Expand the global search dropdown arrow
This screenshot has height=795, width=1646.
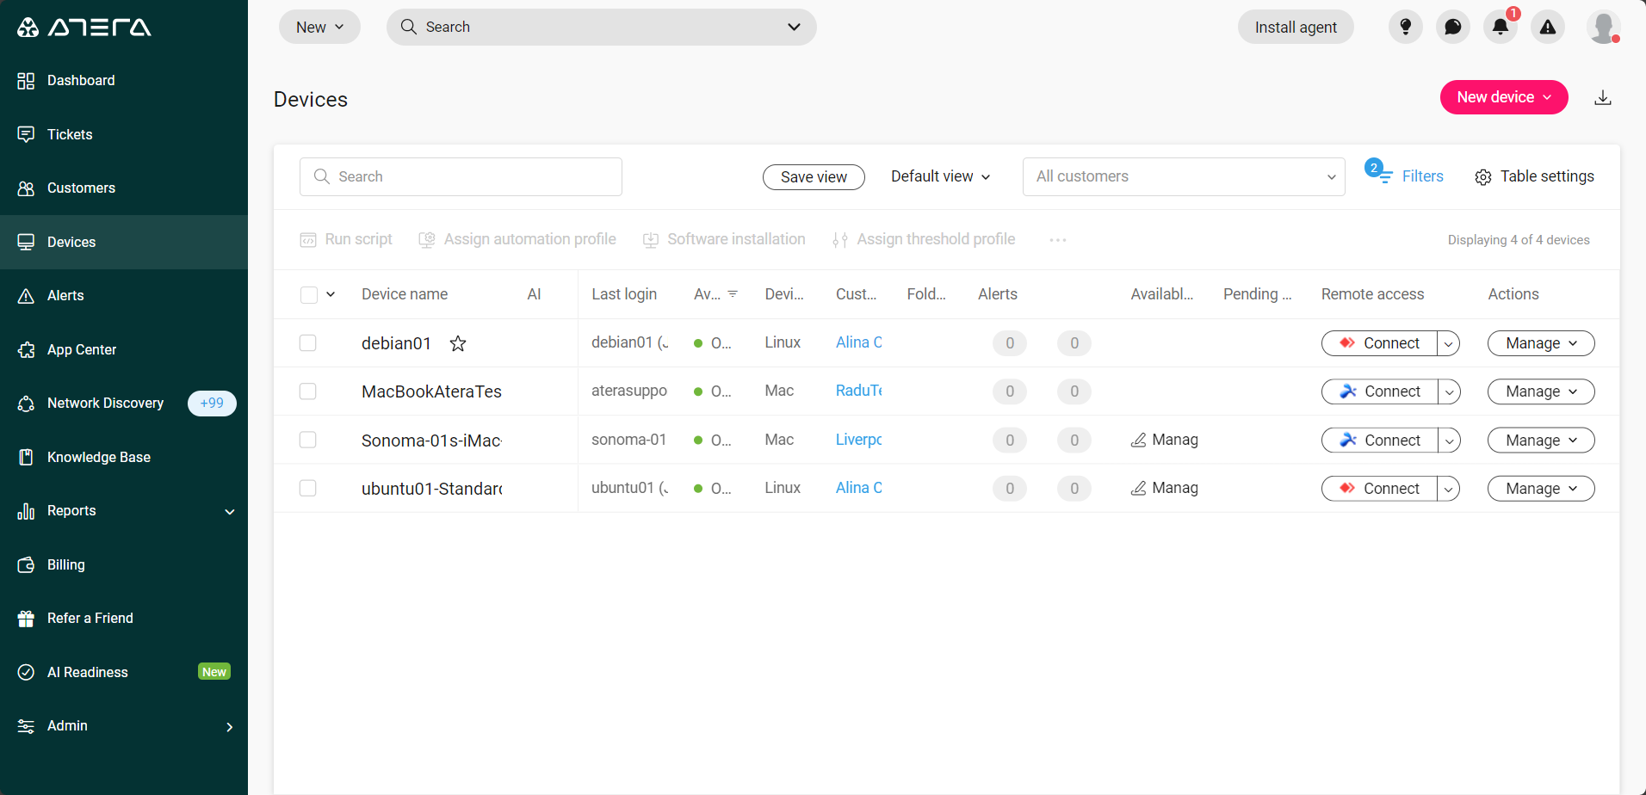pyautogui.click(x=794, y=27)
